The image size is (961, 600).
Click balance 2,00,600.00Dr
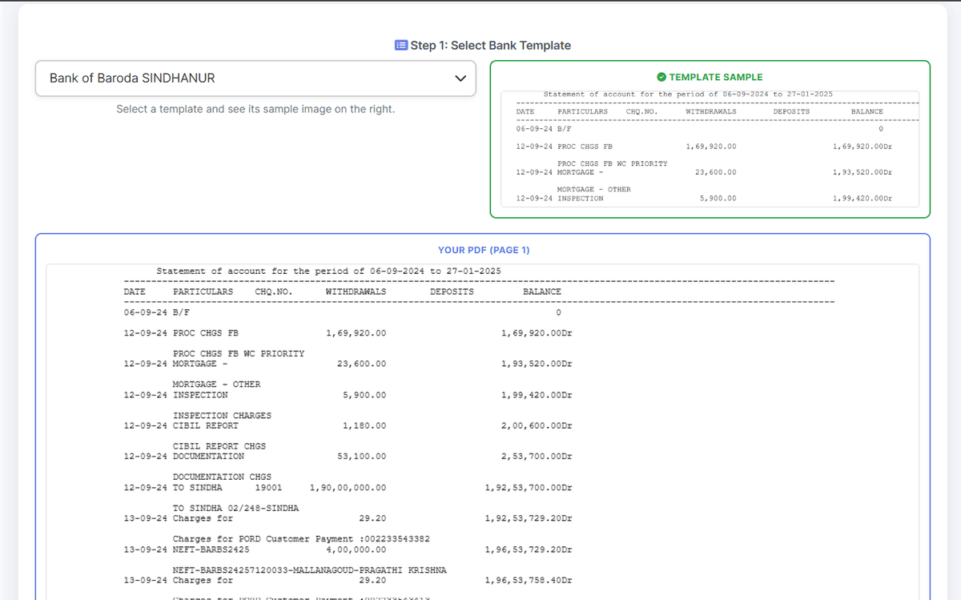(537, 426)
